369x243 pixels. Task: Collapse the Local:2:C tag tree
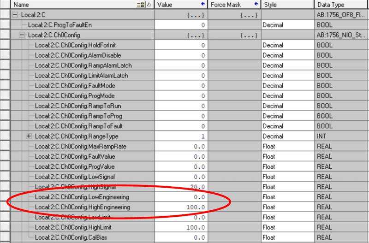point(15,15)
